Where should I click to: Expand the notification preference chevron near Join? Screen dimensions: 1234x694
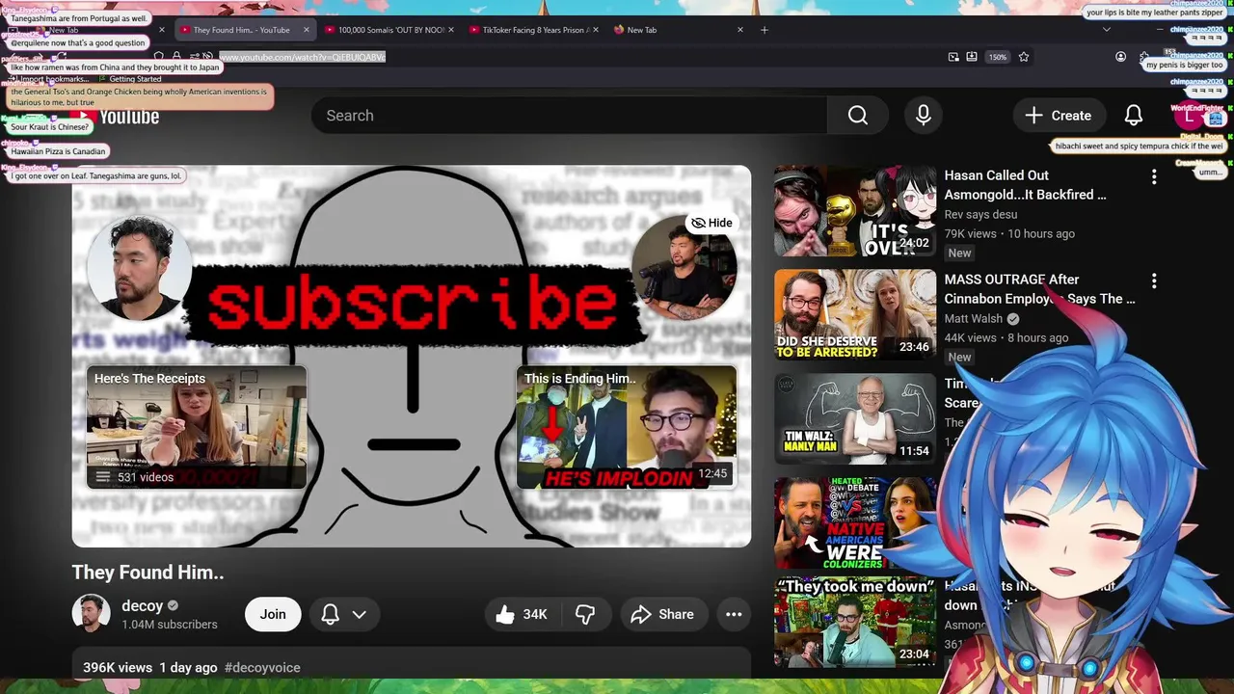[360, 614]
